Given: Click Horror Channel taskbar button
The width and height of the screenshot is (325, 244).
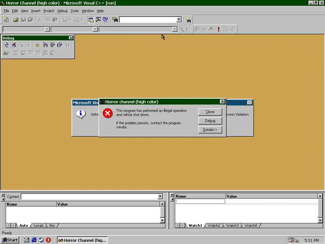Looking at the screenshot, I should click(82, 240).
